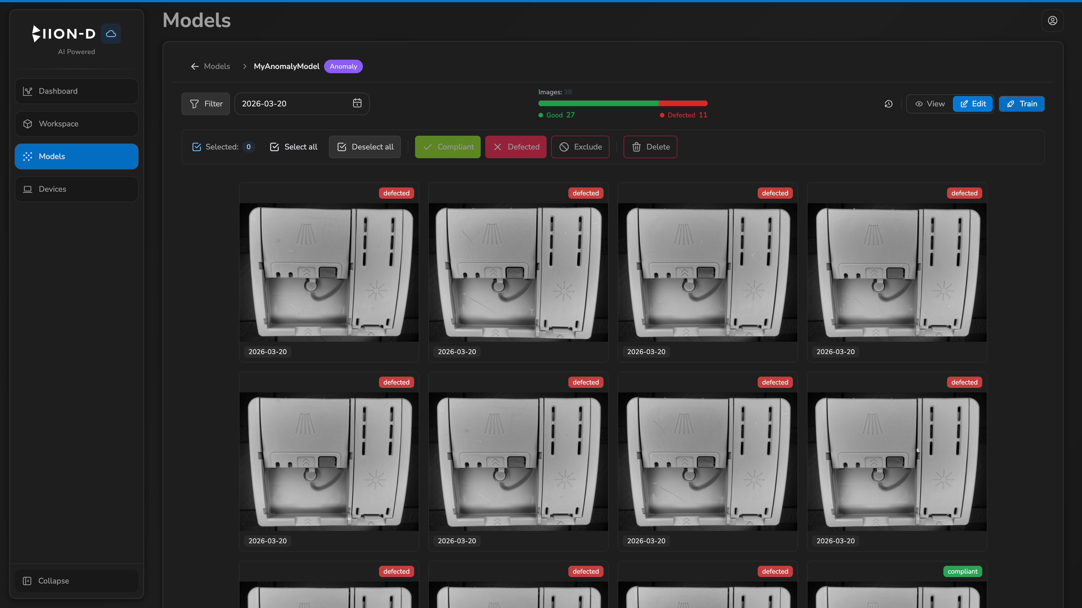The height and width of the screenshot is (608, 1082).
Task: Click the date label under the first top-row image
Action: [268, 352]
